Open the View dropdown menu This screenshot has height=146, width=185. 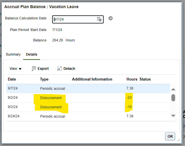coord(15,69)
